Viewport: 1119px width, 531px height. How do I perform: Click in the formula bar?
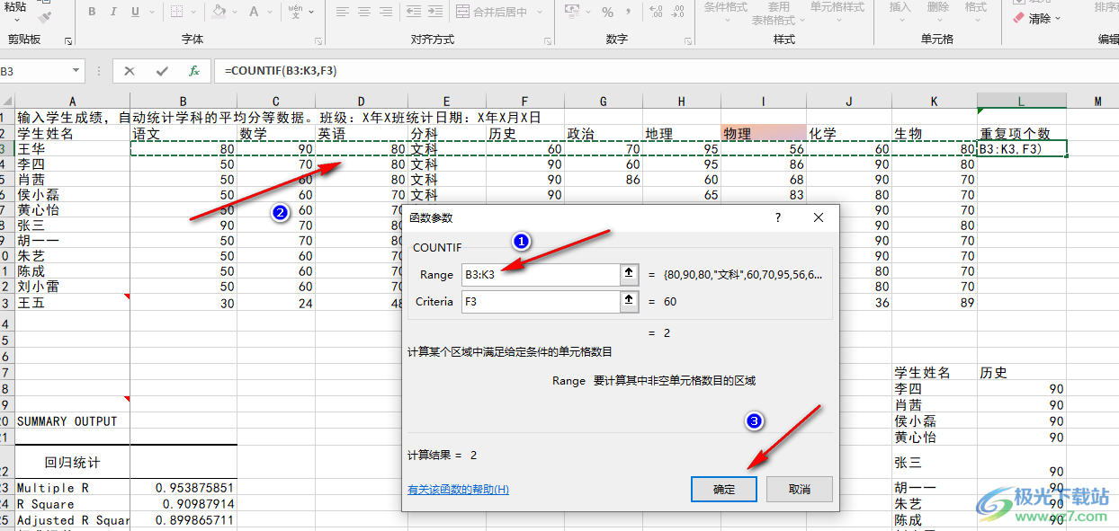(x=666, y=71)
